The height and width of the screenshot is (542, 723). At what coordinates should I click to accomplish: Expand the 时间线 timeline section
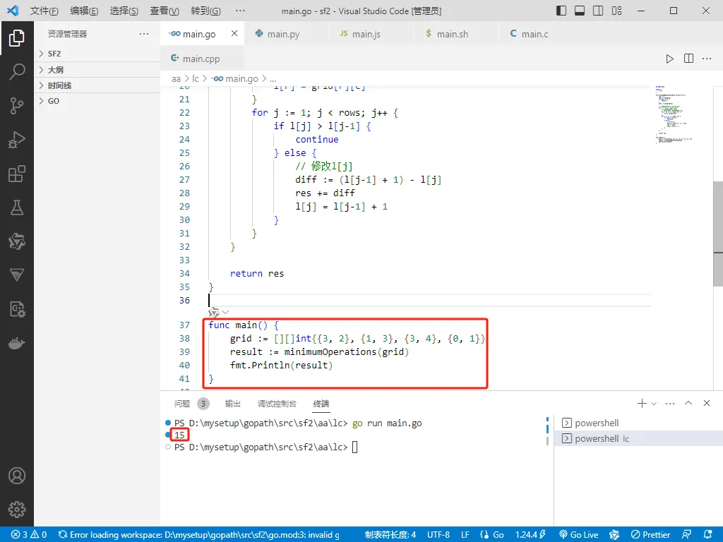[97, 85]
